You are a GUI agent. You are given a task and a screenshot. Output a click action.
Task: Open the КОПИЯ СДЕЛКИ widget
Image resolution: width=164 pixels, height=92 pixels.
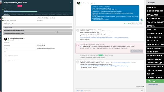tap(155, 48)
